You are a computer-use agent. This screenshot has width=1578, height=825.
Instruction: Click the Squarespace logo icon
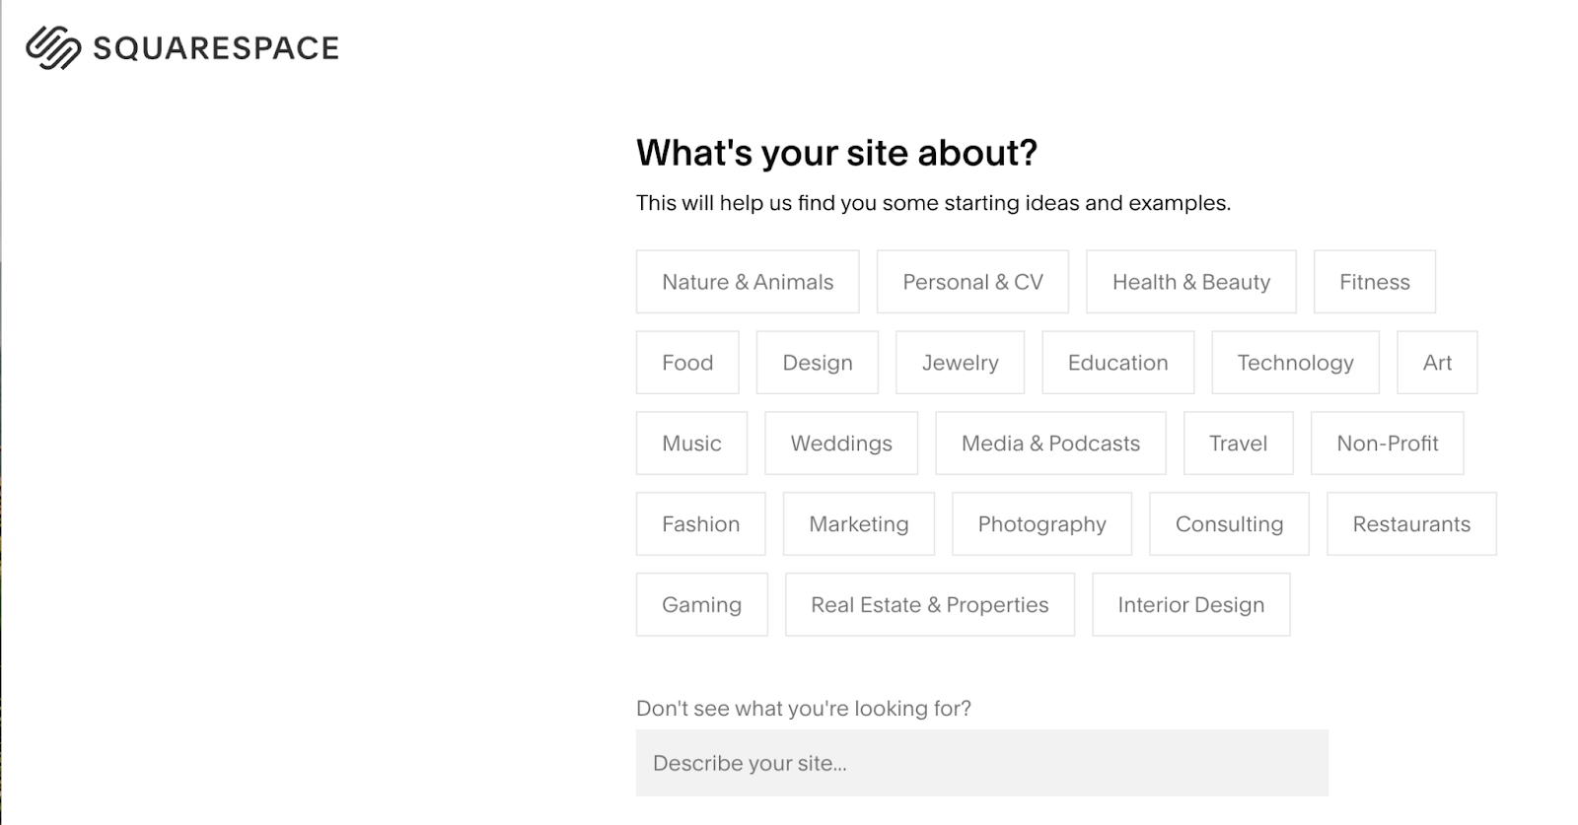tap(52, 46)
